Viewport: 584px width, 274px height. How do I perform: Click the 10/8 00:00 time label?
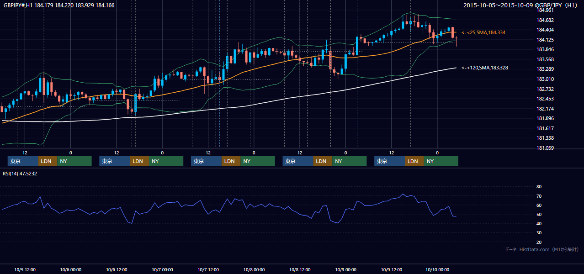click(x=254, y=269)
